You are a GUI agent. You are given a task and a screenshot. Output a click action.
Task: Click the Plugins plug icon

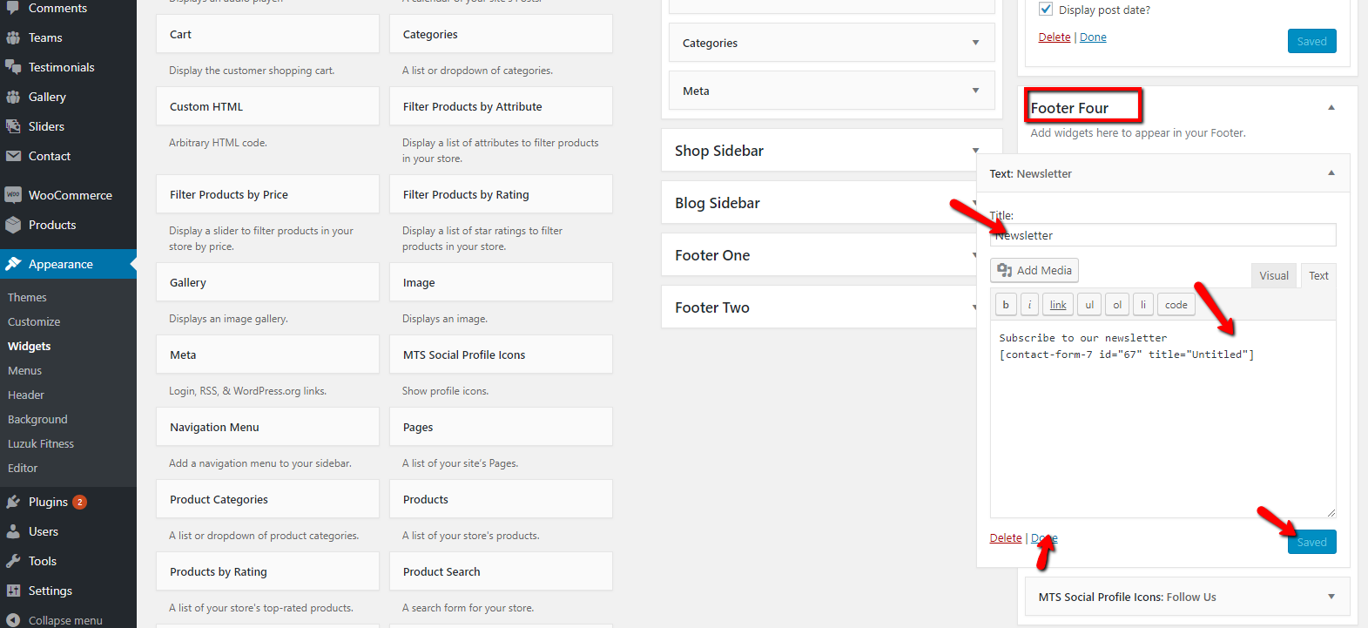point(13,502)
